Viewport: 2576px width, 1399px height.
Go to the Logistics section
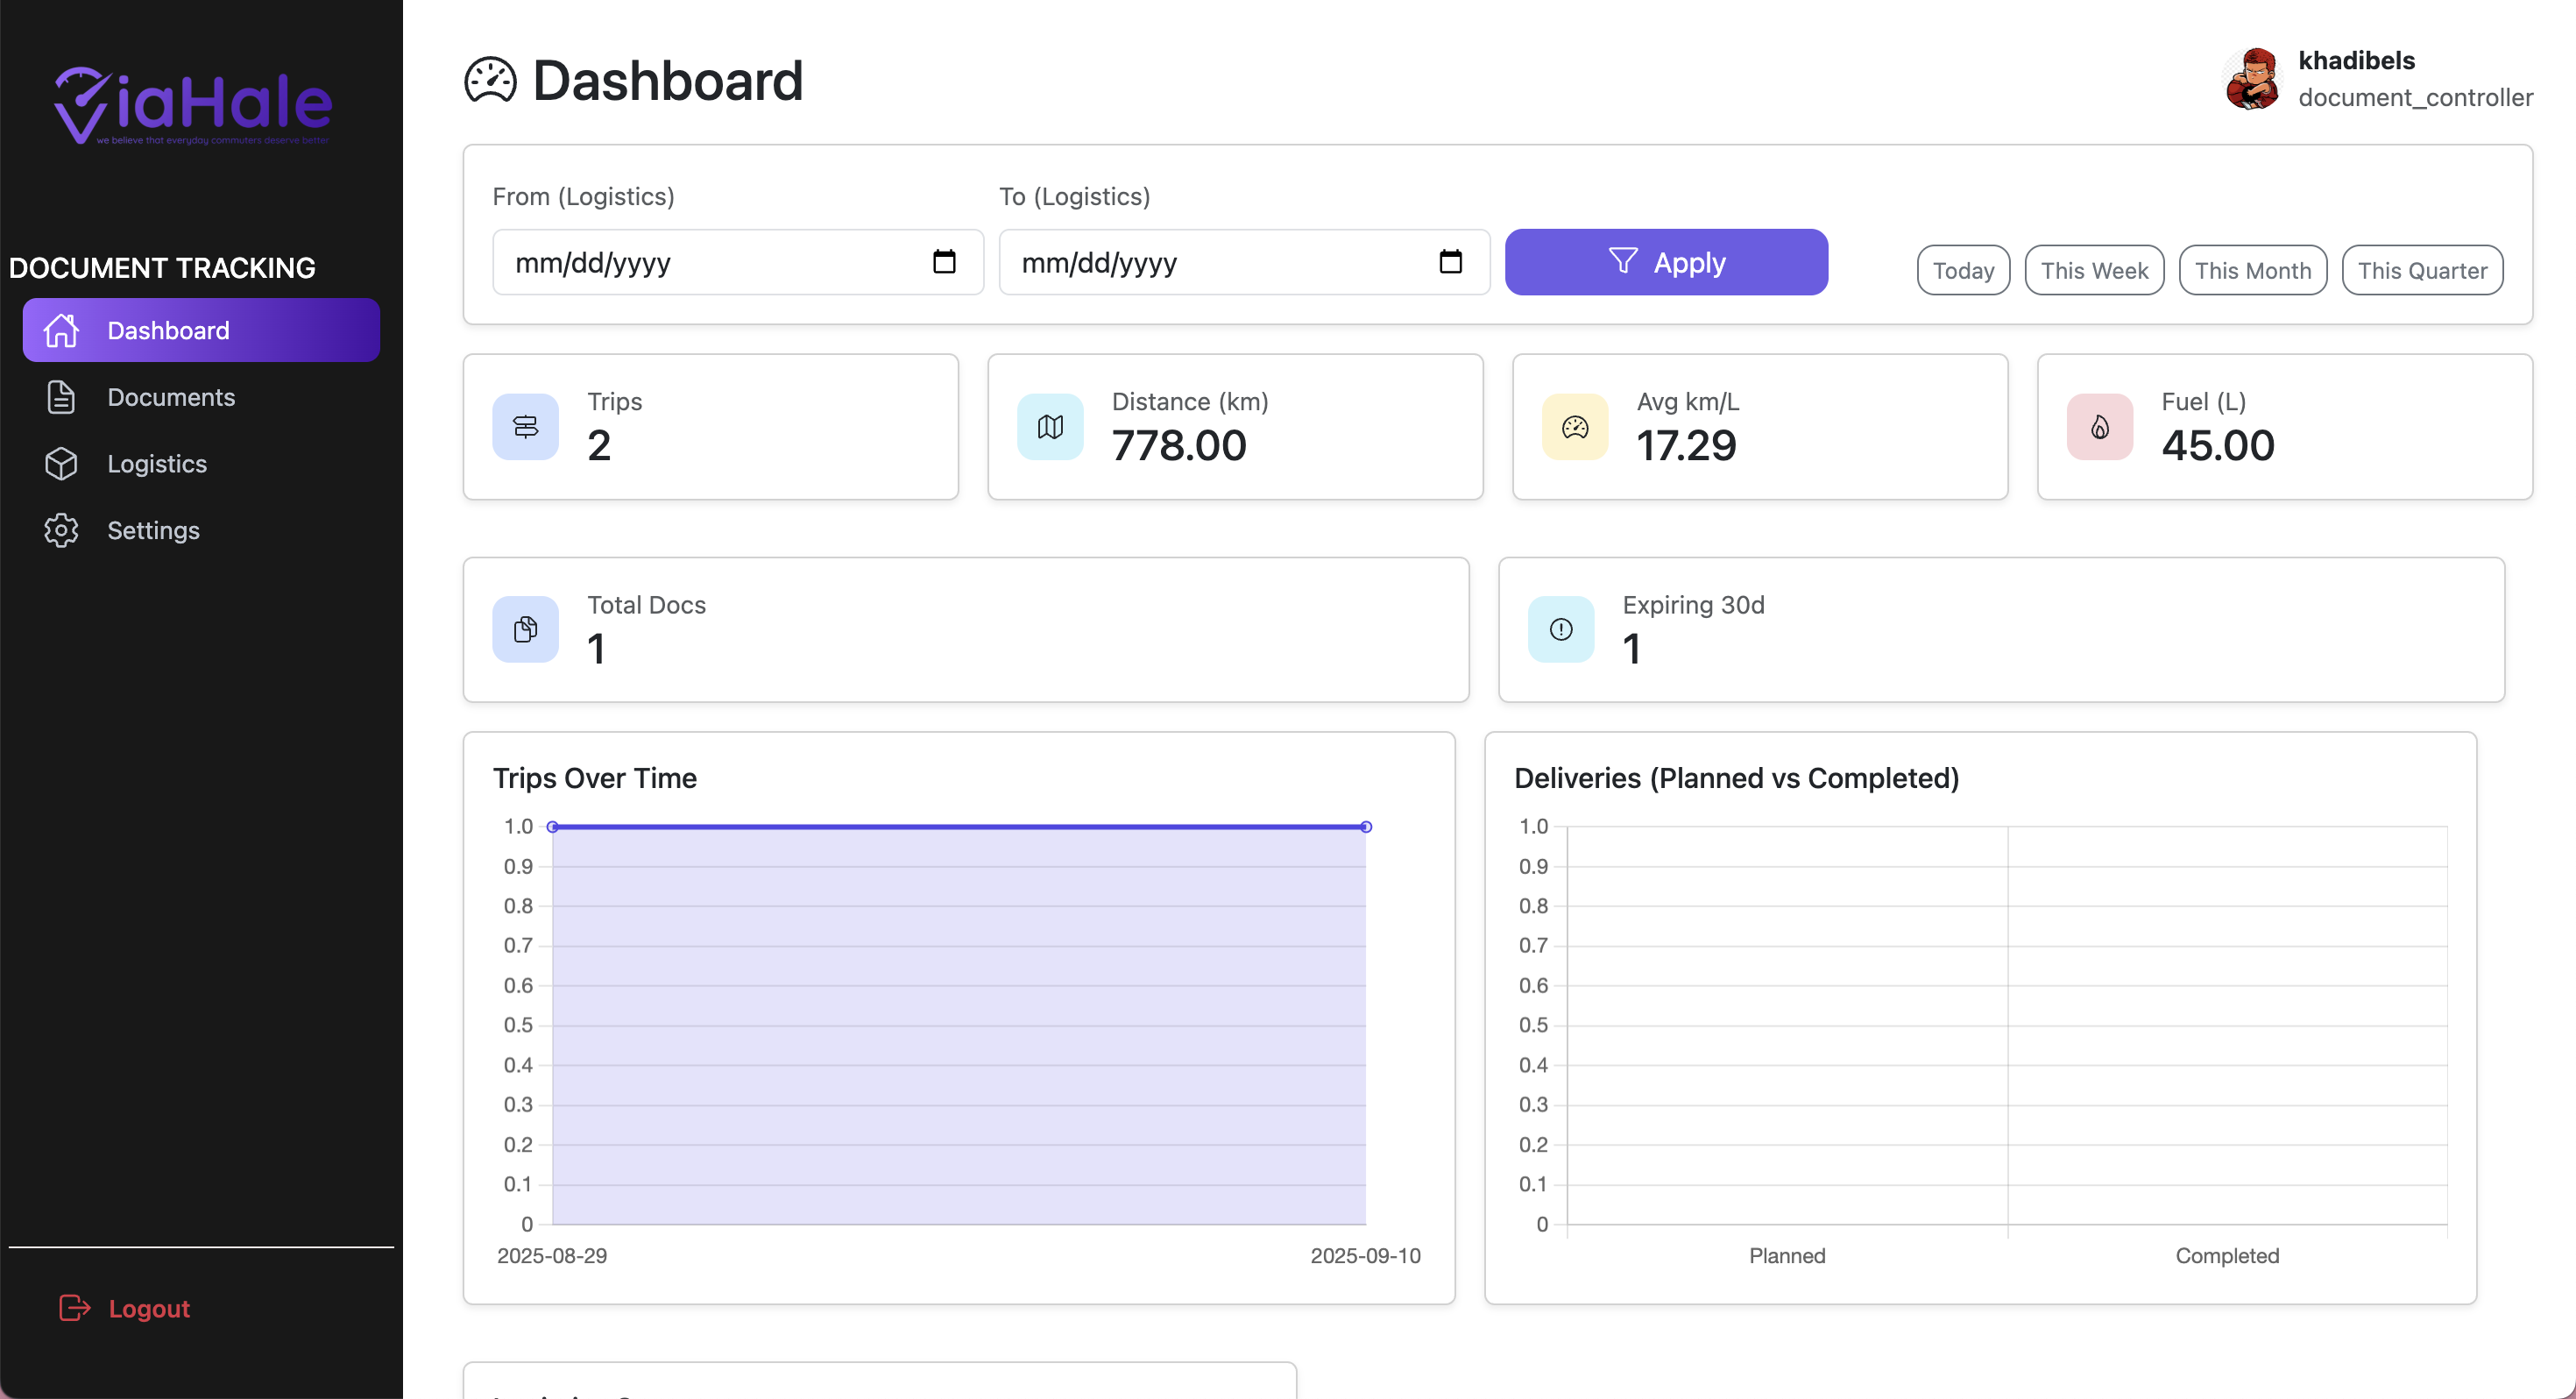tap(157, 465)
